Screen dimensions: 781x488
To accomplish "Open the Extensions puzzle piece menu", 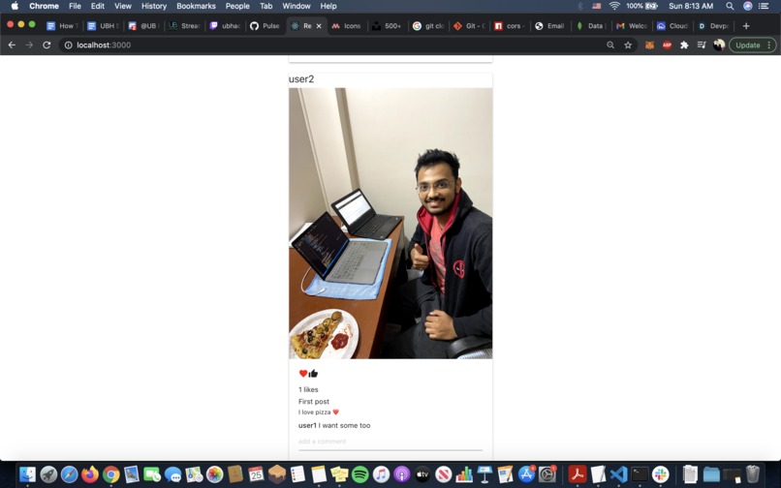I will [684, 45].
